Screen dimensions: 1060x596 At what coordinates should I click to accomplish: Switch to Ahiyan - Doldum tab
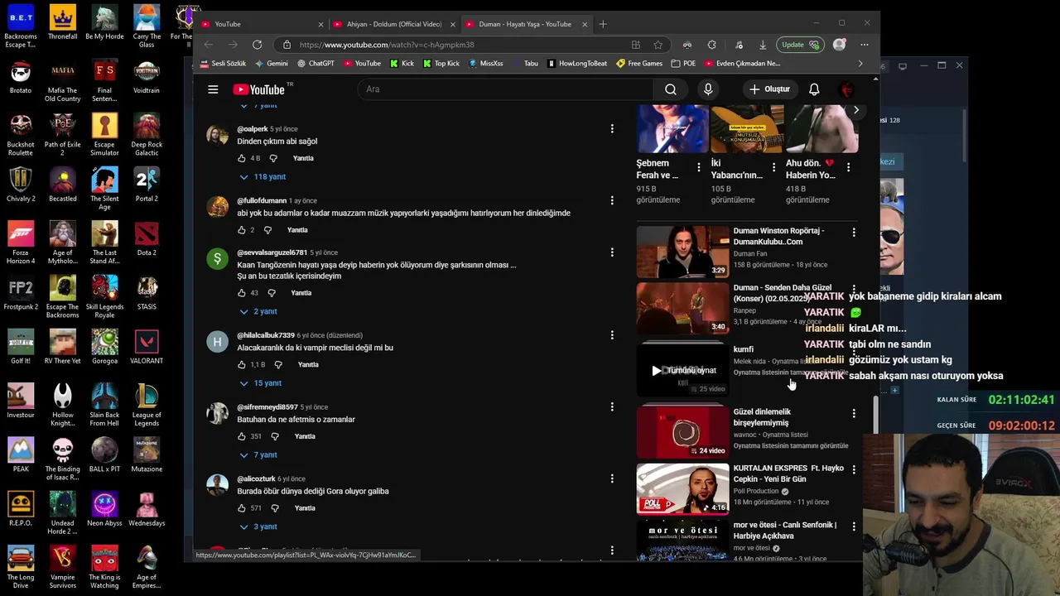tap(393, 24)
